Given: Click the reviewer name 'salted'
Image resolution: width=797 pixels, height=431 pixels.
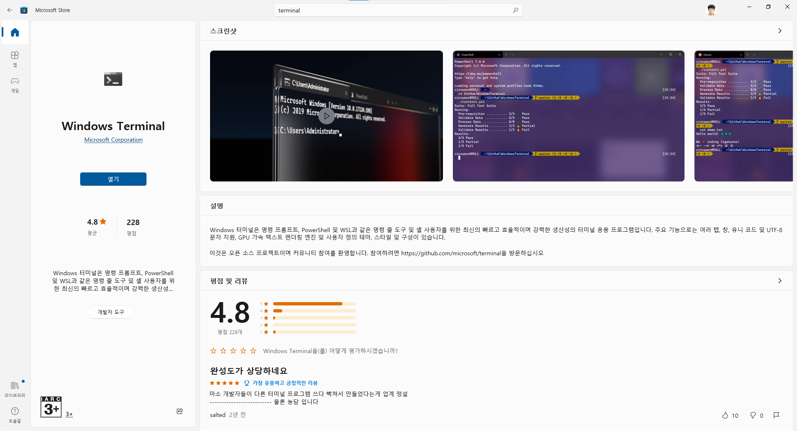Looking at the screenshot, I should [218, 415].
